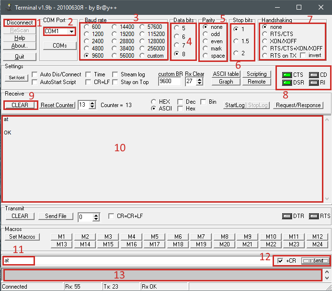
Task: Switch receive display to HEX mode
Action: tap(153, 102)
